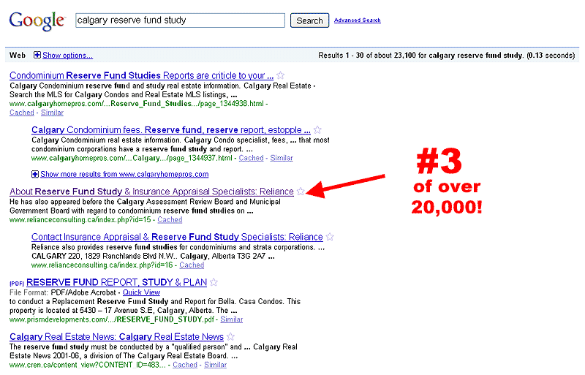Viewport: 585px width, 375px height.
Task: Star the About Reserve Fund Study result
Action: coord(301,192)
